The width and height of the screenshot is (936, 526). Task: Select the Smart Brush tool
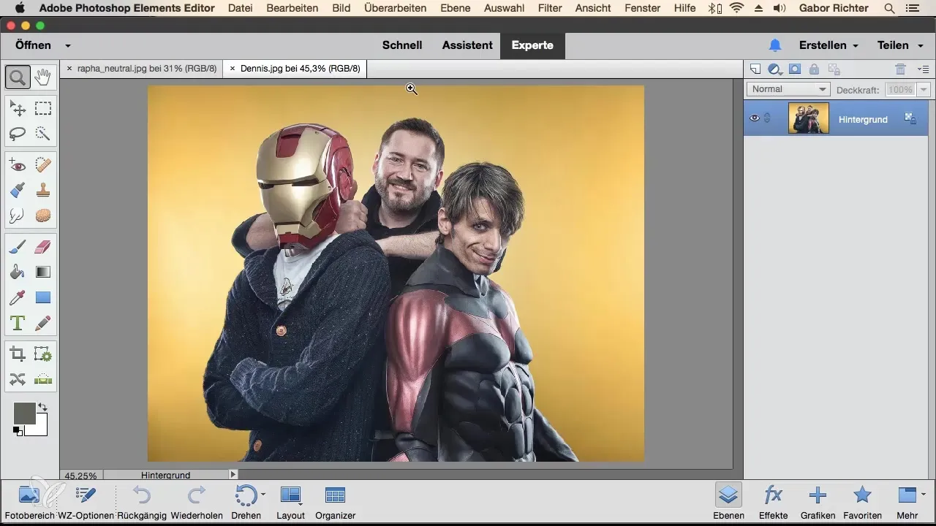coord(18,191)
